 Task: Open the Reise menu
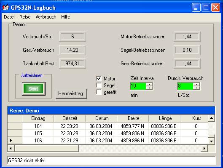tap(25, 17)
